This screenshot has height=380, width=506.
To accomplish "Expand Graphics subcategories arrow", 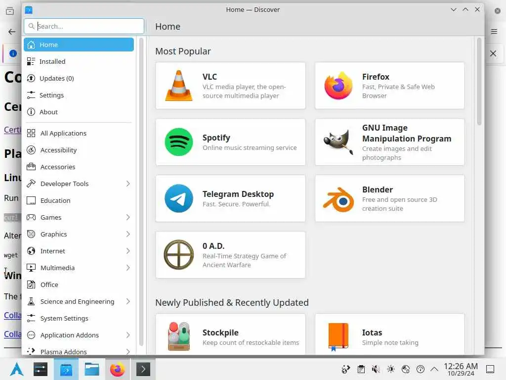I will 128,234.
